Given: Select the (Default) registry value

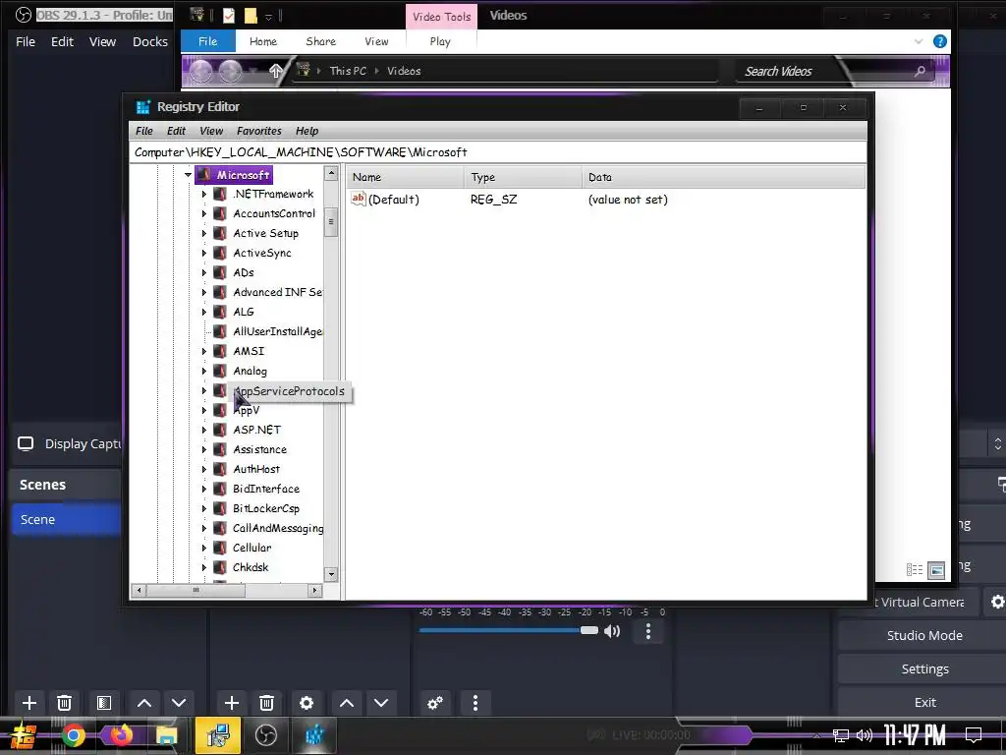Looking at the screenshot, I should pos(393,200).
